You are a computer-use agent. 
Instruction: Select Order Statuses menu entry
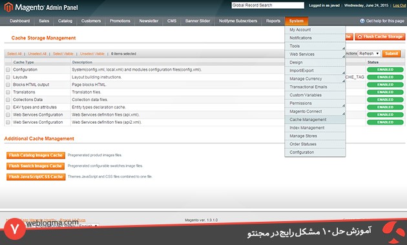[315, 144]
